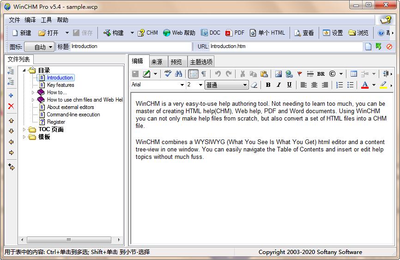Viewport: 400px width, 260px height.
Task: Apply red font color A
Action: coord(365,85)
